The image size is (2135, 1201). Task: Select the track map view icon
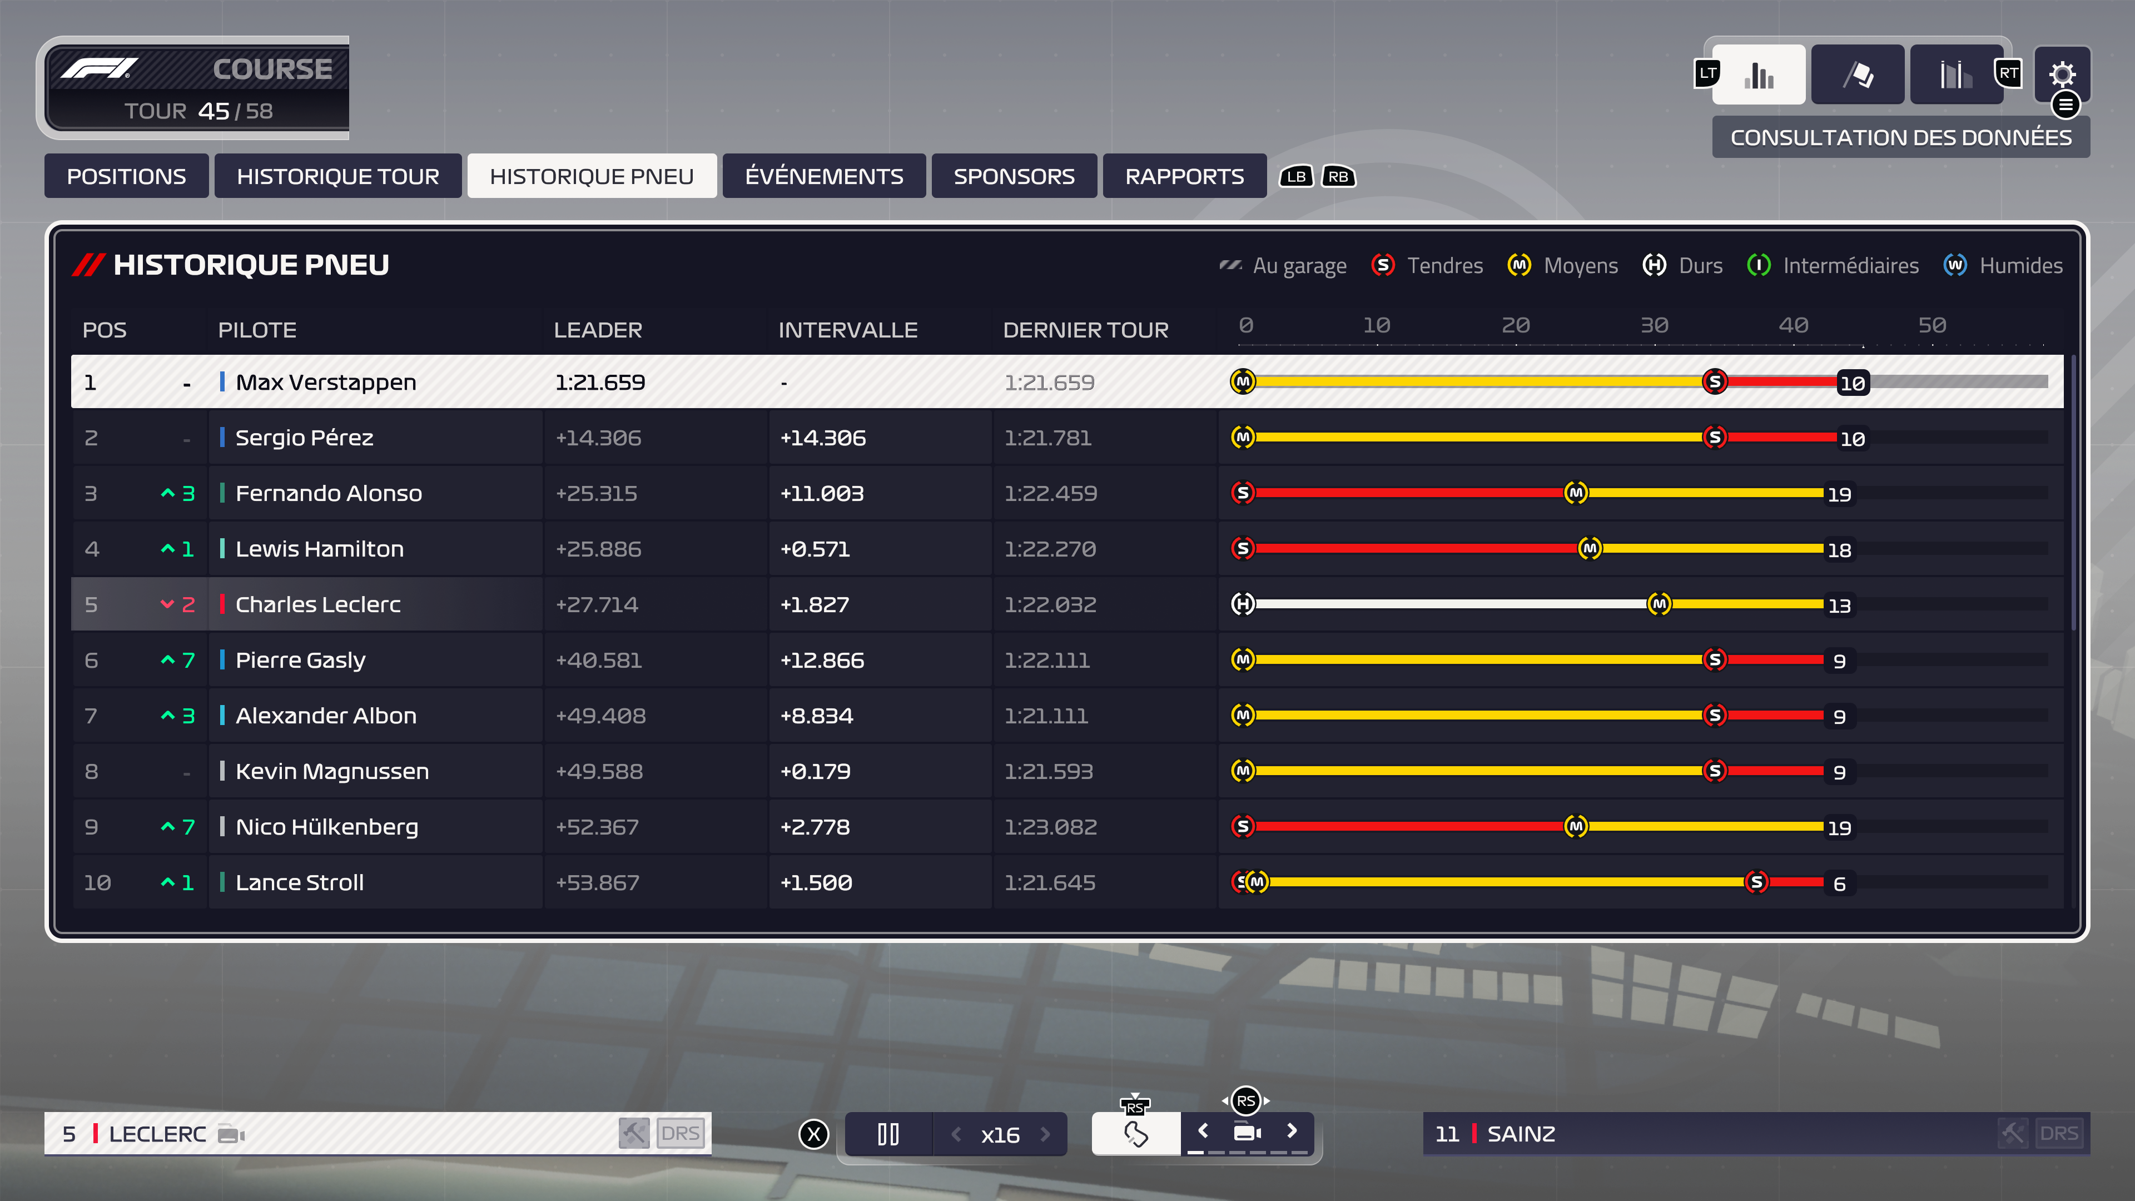point(1135,1133)
